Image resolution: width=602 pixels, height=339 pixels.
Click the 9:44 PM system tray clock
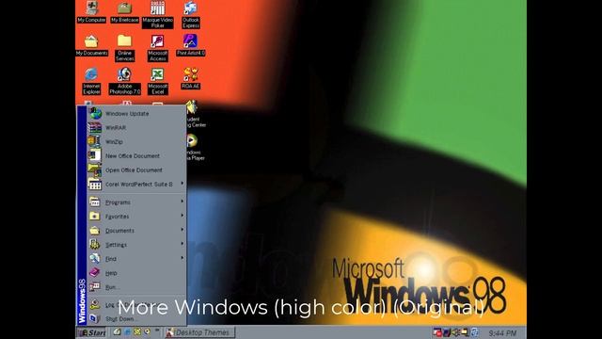click(502, 332)
